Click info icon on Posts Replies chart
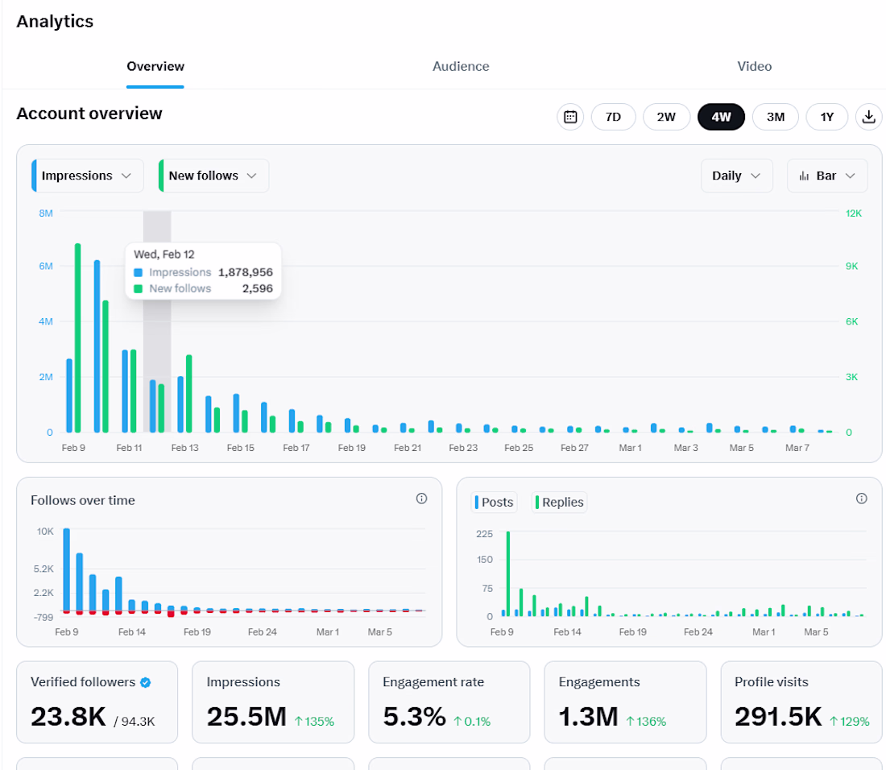This screenshot has height=770, width=886. coord(861,499)
